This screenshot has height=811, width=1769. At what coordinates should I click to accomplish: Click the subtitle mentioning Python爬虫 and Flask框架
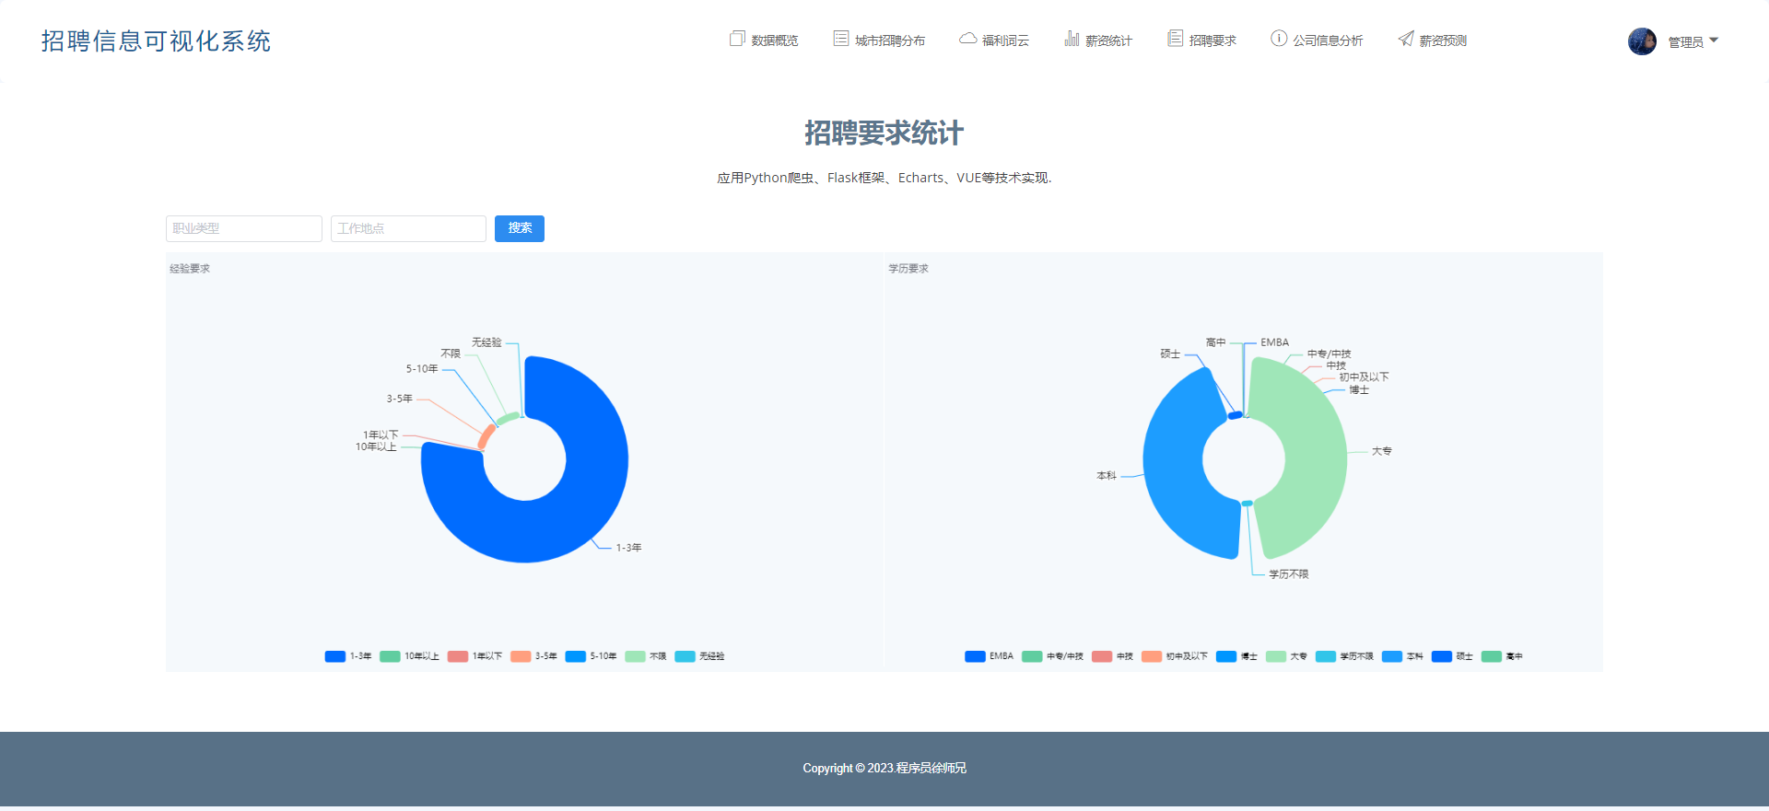pos(884,178)
